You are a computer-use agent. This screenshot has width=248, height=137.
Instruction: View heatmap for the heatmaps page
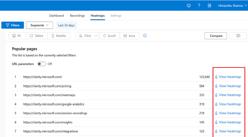228,95
